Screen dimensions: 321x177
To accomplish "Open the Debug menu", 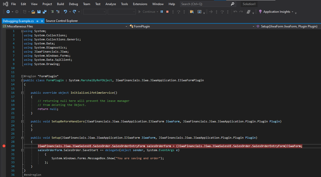I will pos(73,4).
